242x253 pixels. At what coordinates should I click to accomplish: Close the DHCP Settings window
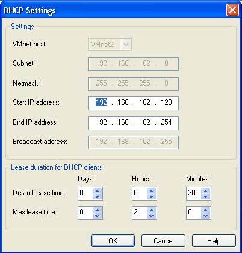point(232,10)
